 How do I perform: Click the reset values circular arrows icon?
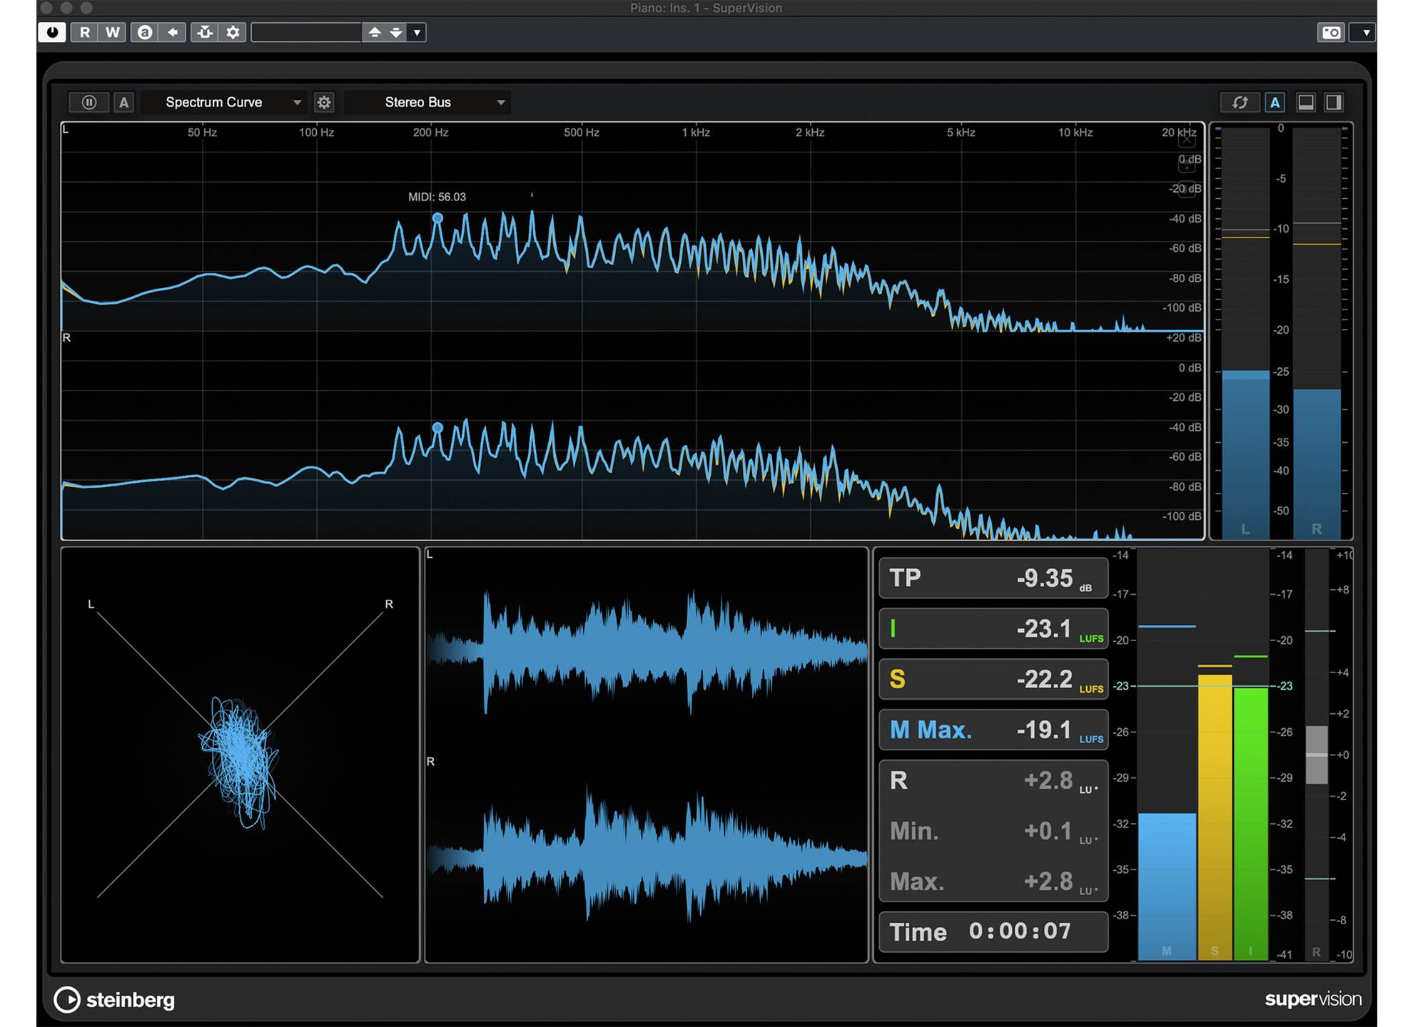point(1240,102)
